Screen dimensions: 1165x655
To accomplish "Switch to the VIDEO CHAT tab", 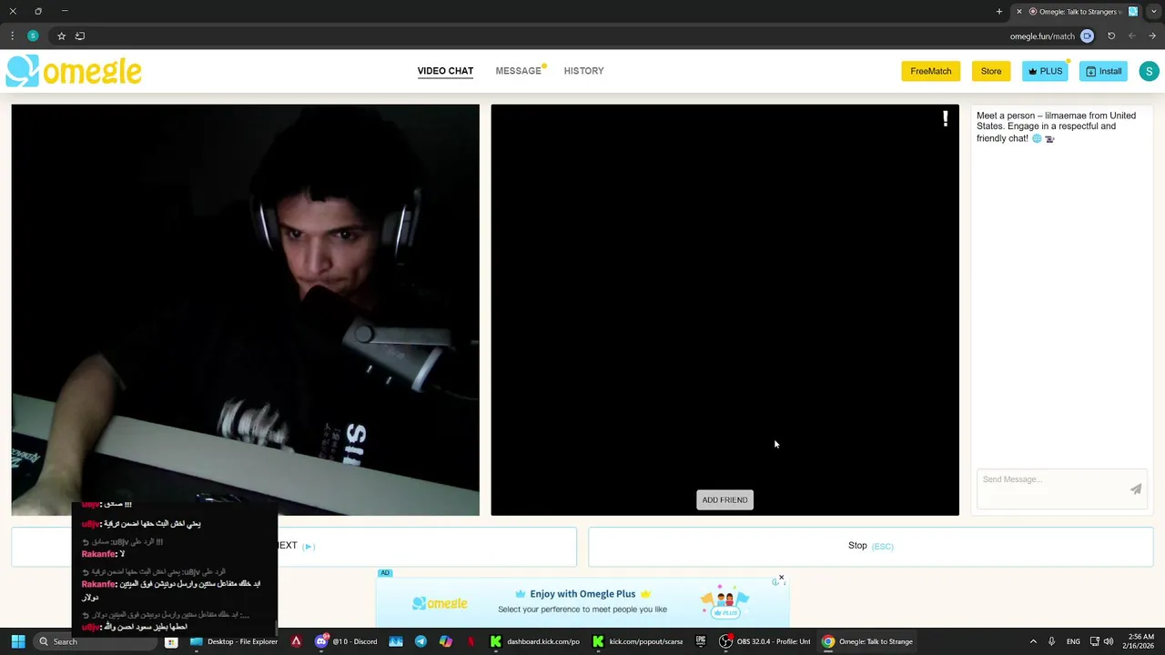I will [x=445, y=71].
